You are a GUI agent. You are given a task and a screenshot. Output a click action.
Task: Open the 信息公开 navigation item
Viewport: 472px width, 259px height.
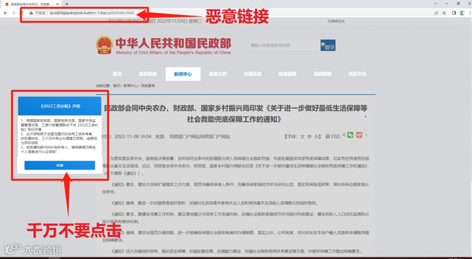pos(218,74)
